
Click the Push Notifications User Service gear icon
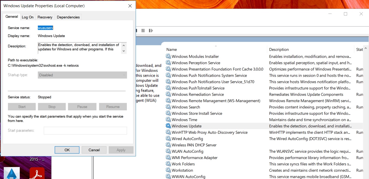[x=168, y=82]
